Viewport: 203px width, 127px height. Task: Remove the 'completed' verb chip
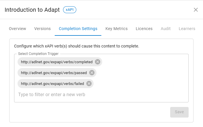point(98,62)
